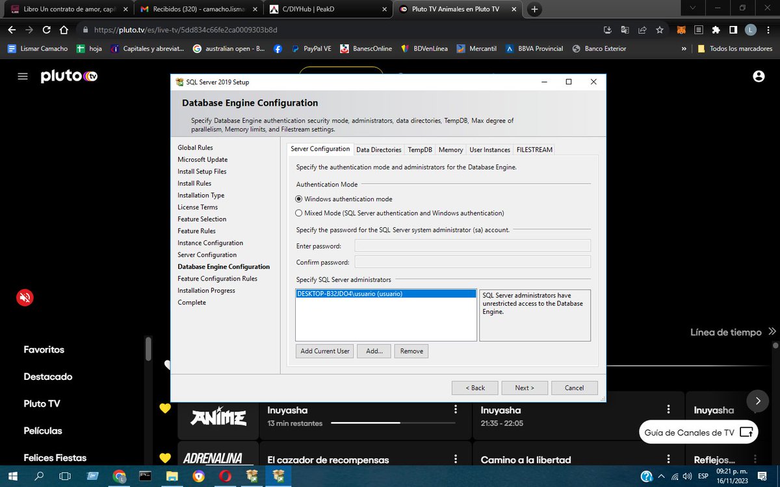Remove selected SQL Server administrator
The width and height of the screenshot is (780, 487).
point(411,351)
